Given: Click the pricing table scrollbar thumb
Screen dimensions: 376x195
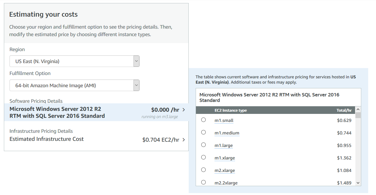Looking at the screenshot, I should tap(358, 115).
